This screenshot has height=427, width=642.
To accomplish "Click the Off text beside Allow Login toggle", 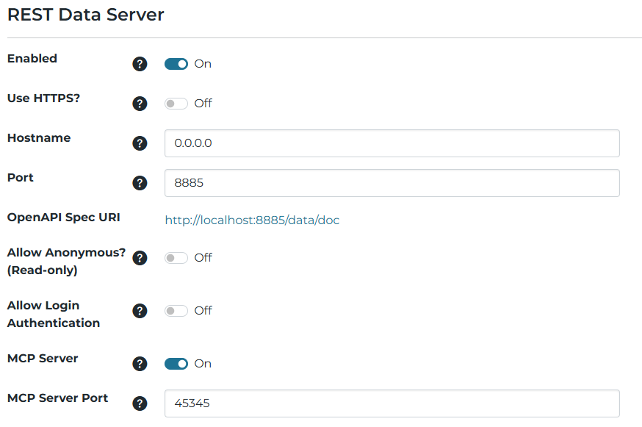I will coord(203,311).
